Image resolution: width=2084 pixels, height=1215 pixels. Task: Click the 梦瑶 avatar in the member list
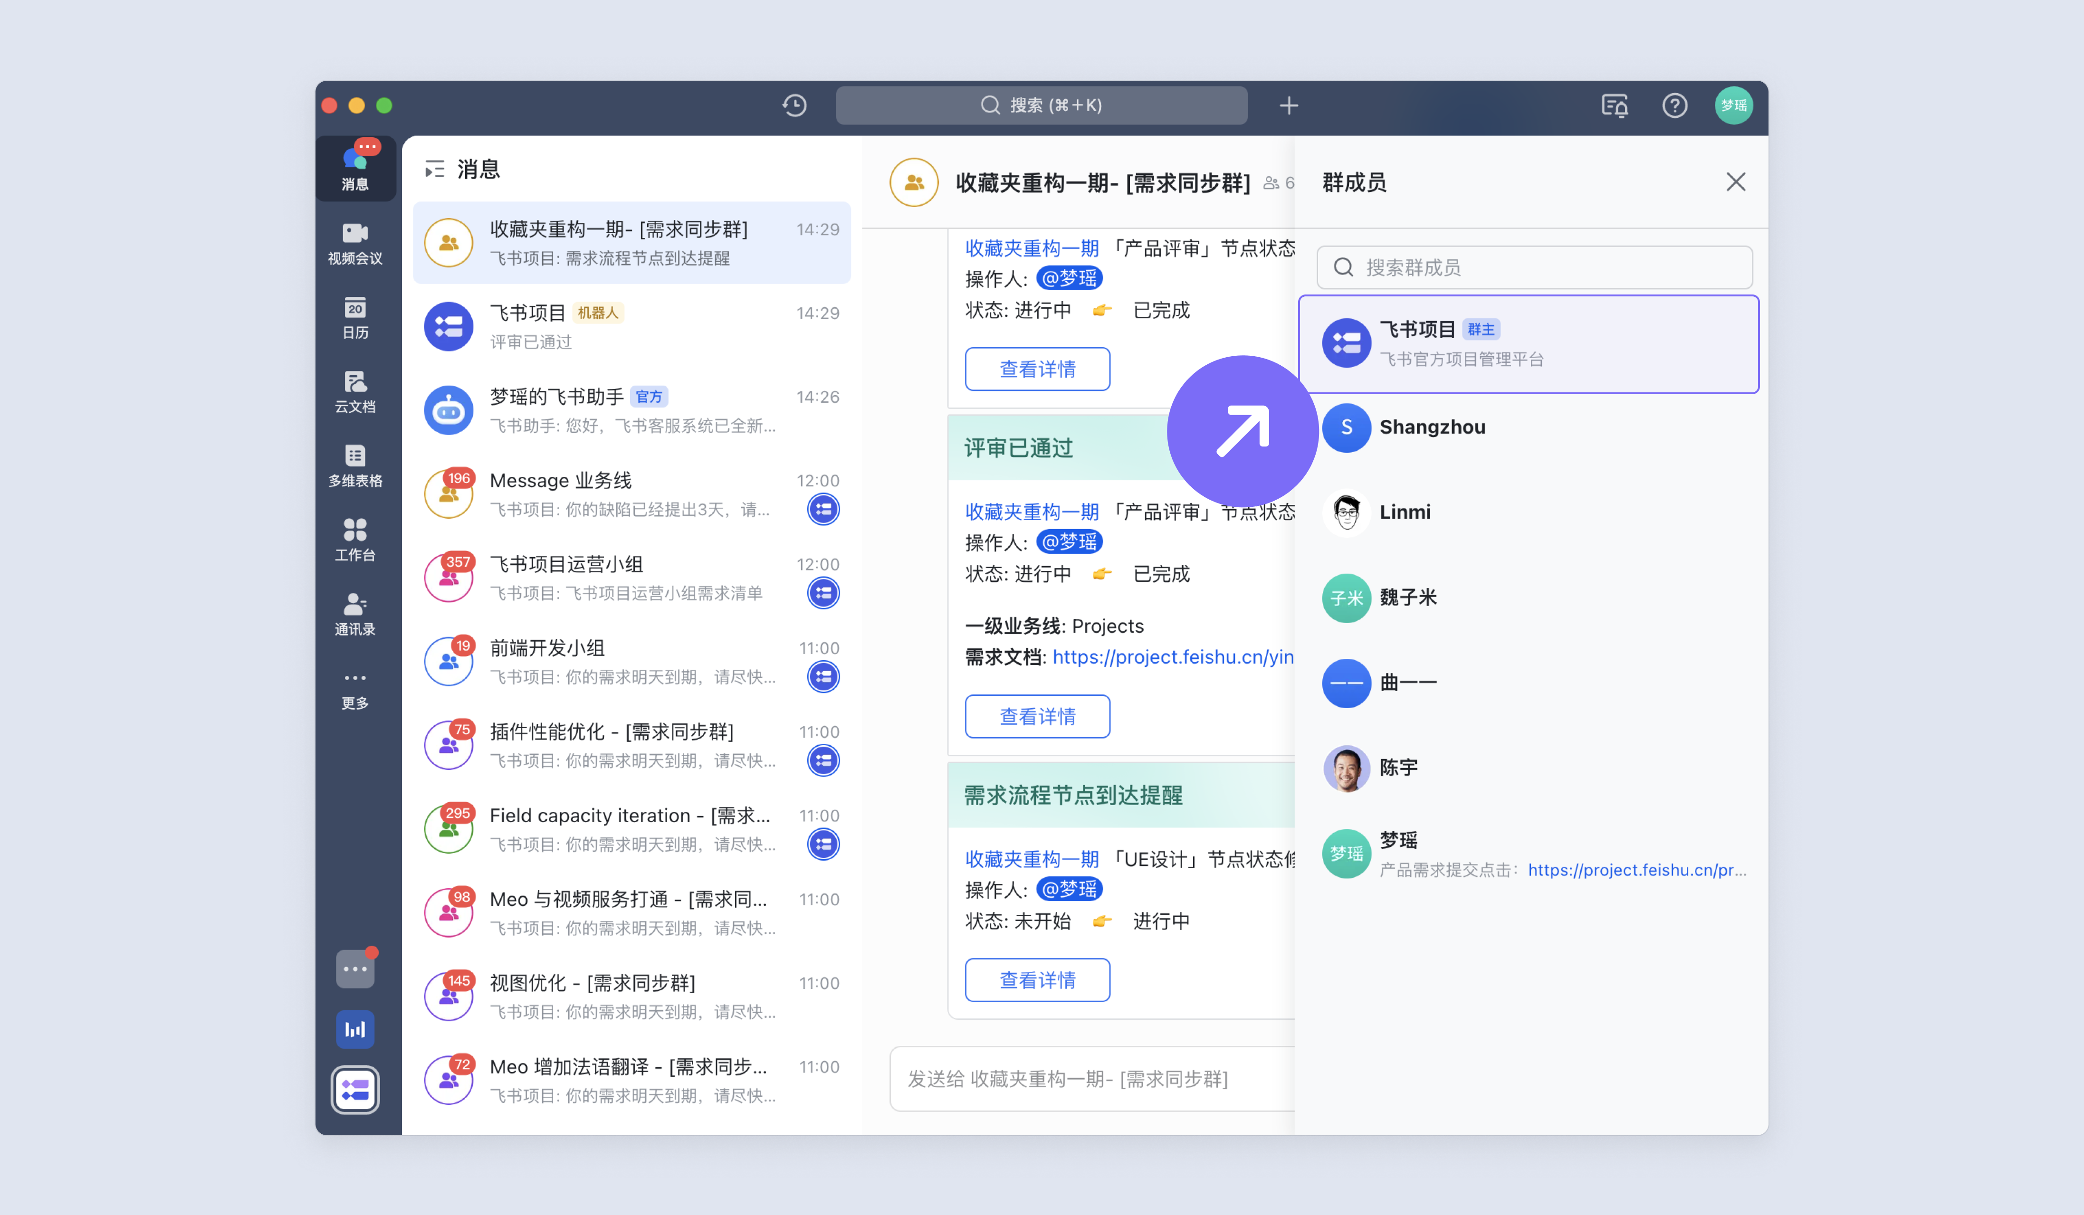[1346, 853]
